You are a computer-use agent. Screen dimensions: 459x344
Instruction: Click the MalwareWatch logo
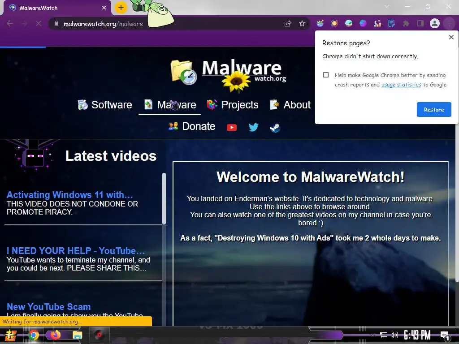pyautogui.click(x=228, y=73)
